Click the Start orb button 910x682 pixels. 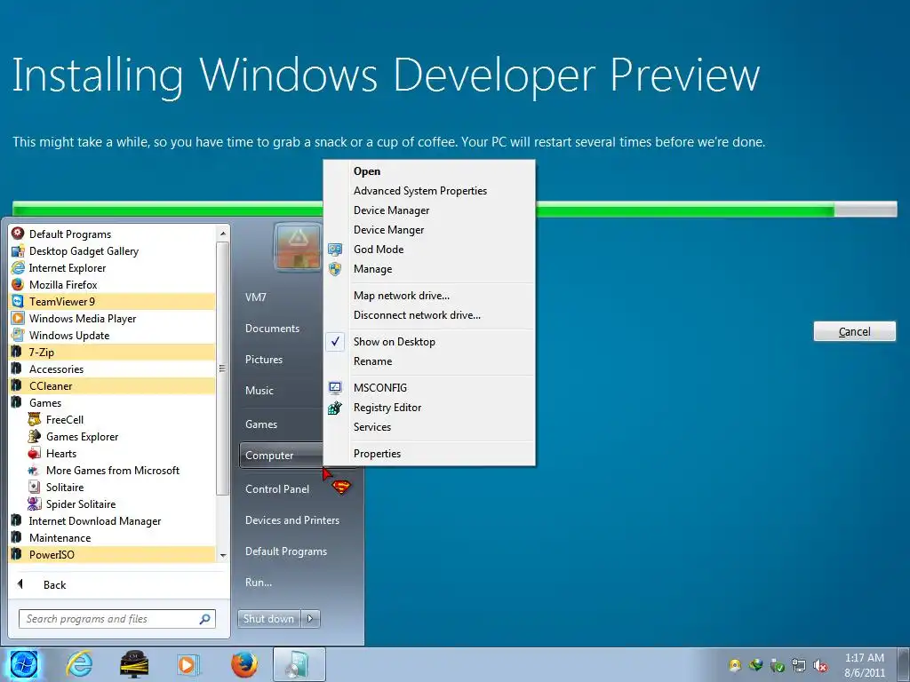[x=24, y=664]
